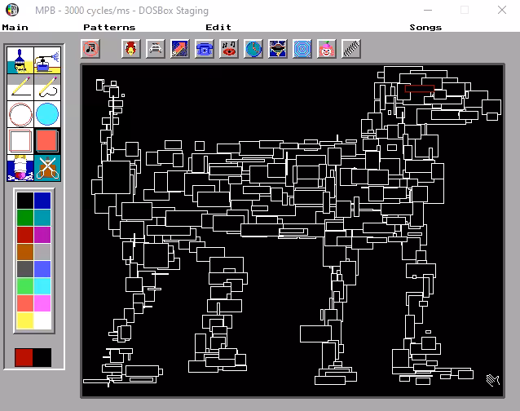Select the filled cyan circle tool

[47, 114]
